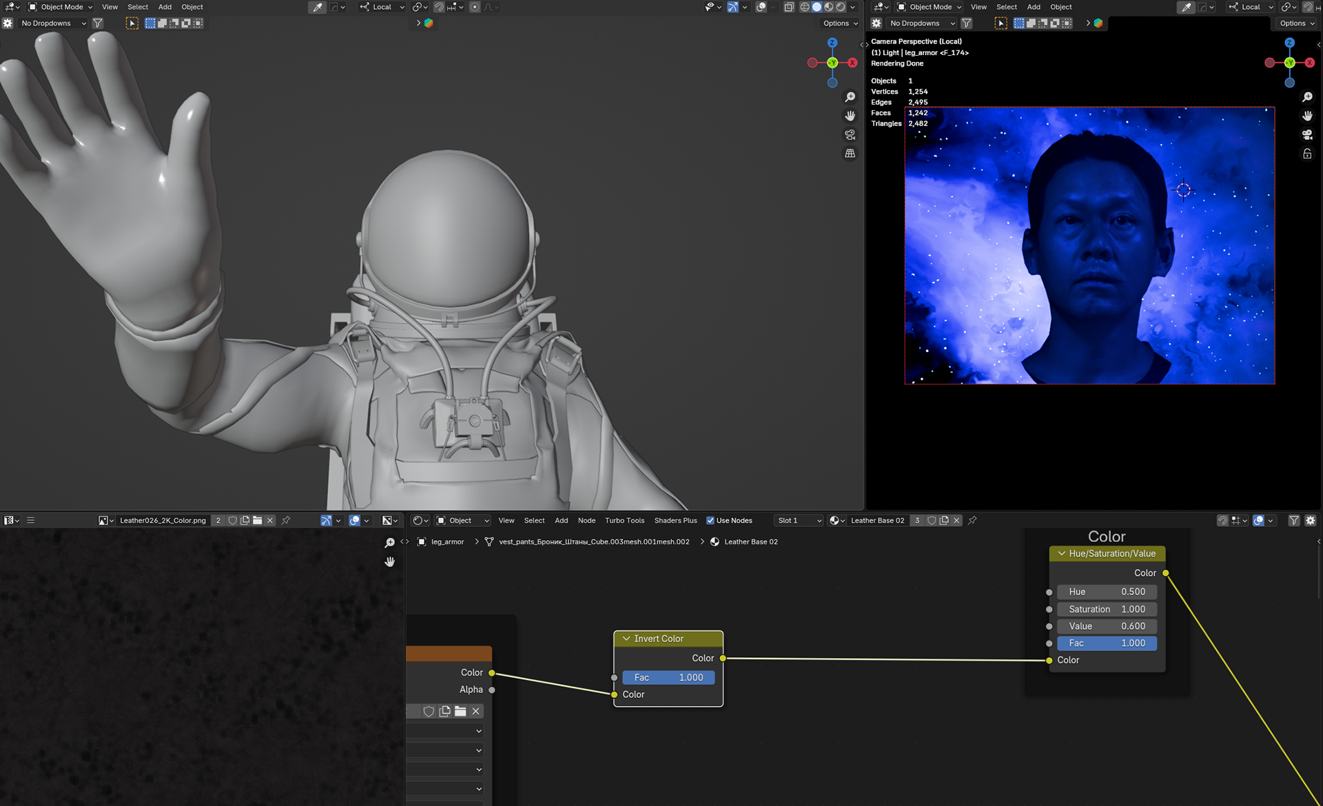Click Leather Base 02 material name field
Image resolution: width=1323 pixels, height=806 pixels.
tap(877, 520)
